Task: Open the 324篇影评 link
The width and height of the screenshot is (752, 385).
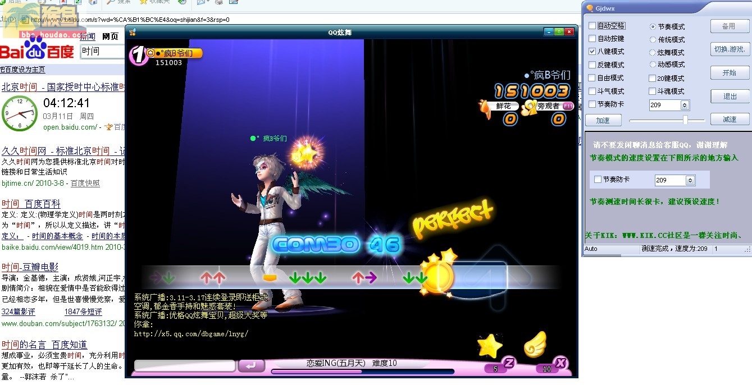Action: point(18,311)
